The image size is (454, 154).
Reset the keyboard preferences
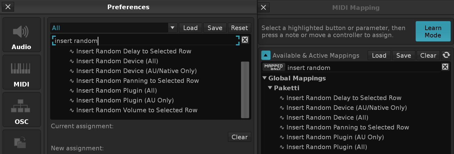coord(239,28)
